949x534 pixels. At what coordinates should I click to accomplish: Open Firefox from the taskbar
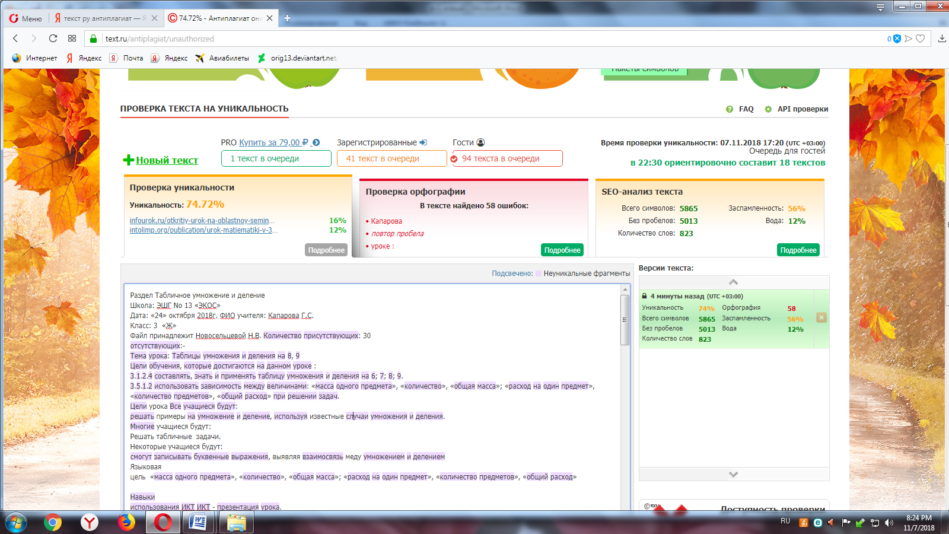[x=126, y=522]
